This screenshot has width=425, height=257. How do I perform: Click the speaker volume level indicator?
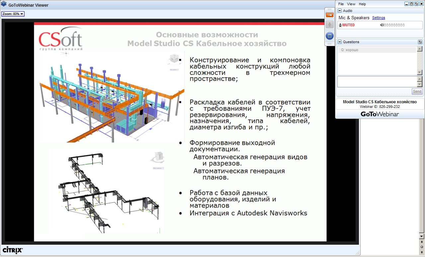click(392, 25)
